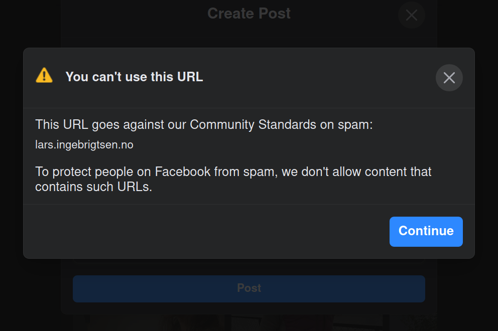
Task: Click the dark backdrop left of the dialog
Action: coord(12,165)
